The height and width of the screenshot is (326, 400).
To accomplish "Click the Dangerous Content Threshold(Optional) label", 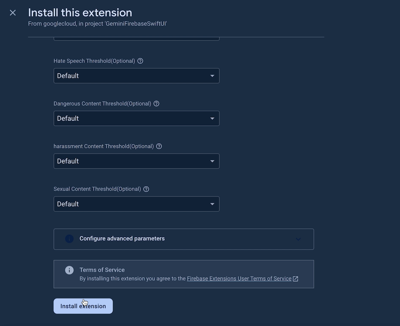I will pos(102,104).
